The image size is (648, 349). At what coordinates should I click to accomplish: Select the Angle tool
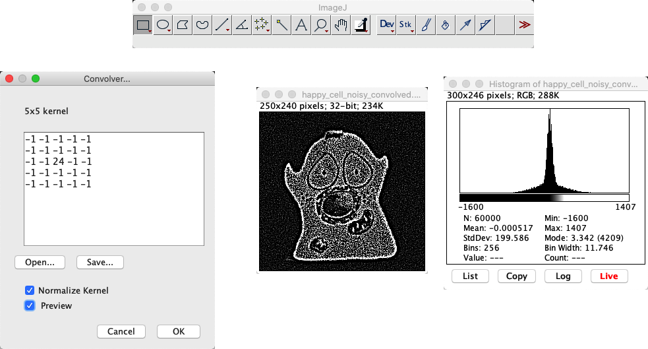242,25
